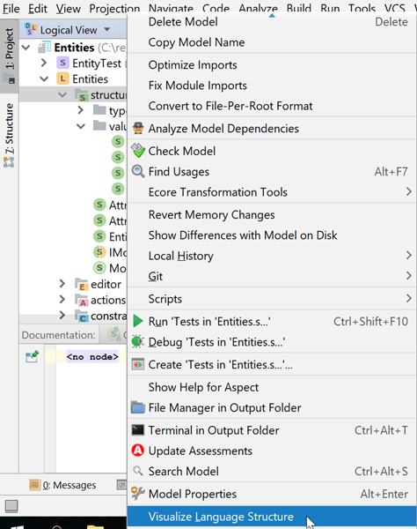Viewport: 417px width, 529px height.
Task: Click the Messages tool window icon
Action: point(34,485)
